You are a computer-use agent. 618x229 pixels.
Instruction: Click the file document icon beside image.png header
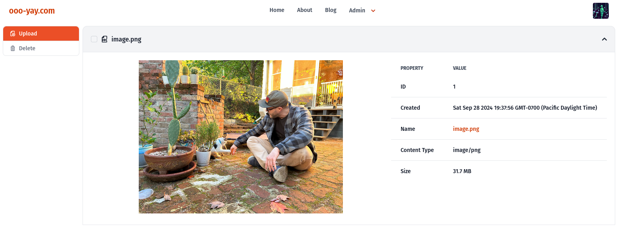pyautogui.click(x=104, y=39)
